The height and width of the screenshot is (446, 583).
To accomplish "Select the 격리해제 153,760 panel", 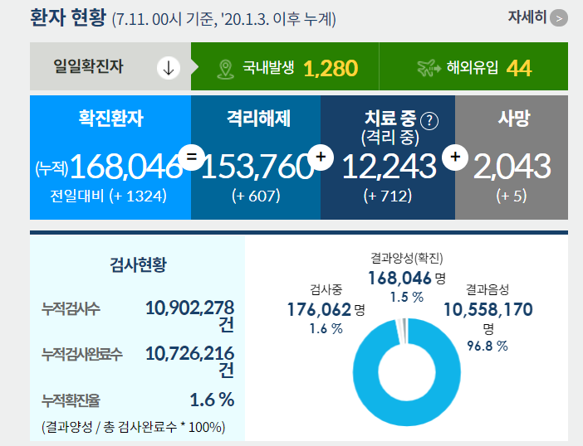I will click(x=257, y=158).
